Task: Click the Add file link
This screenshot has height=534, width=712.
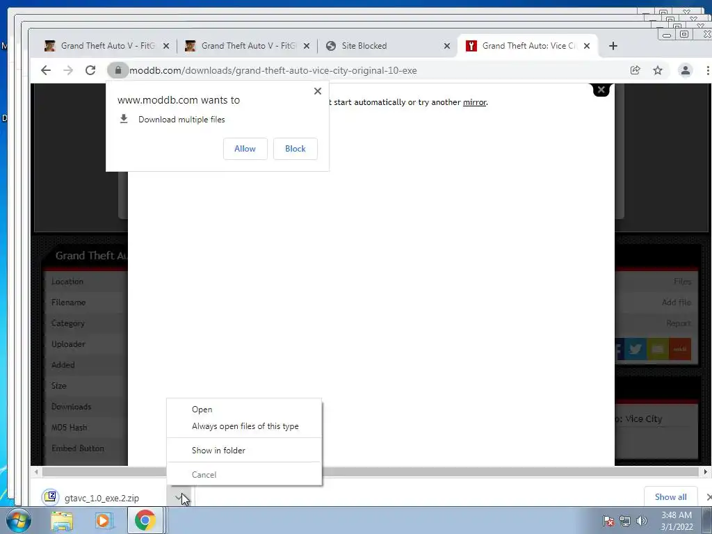Action: pyautogui.click(x=676, y=302)
